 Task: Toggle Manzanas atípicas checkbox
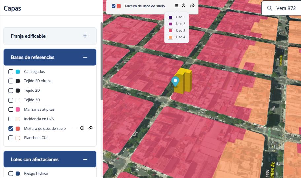(11, 109)
